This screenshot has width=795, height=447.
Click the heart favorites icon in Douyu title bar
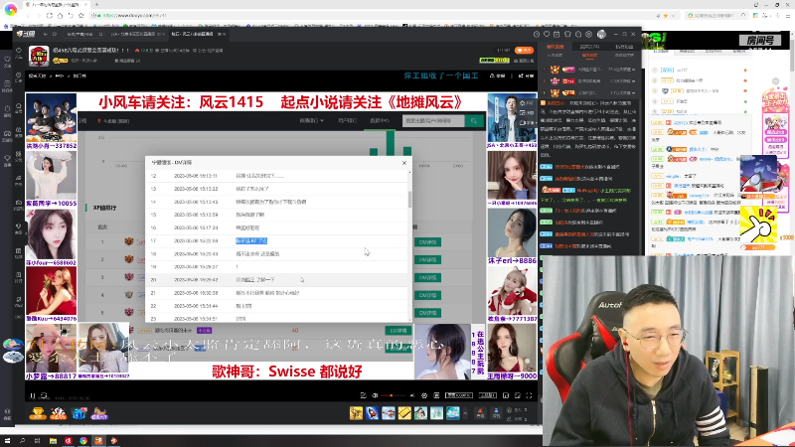coord(547,34)
